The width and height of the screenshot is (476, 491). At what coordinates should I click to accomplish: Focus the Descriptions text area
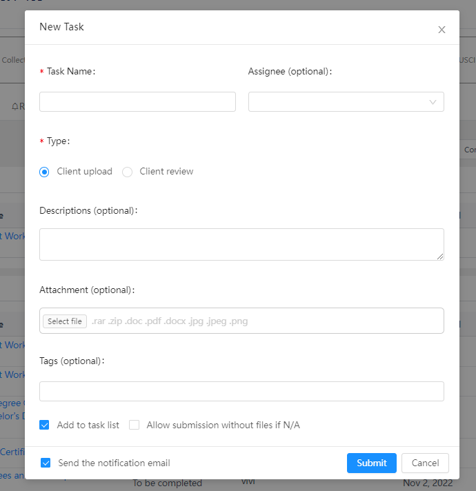(241, 244)
